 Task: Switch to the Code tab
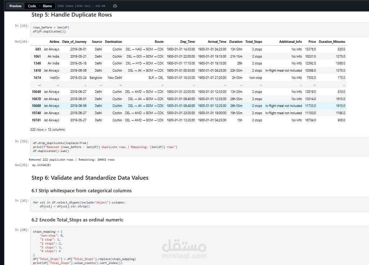[32, 6]
